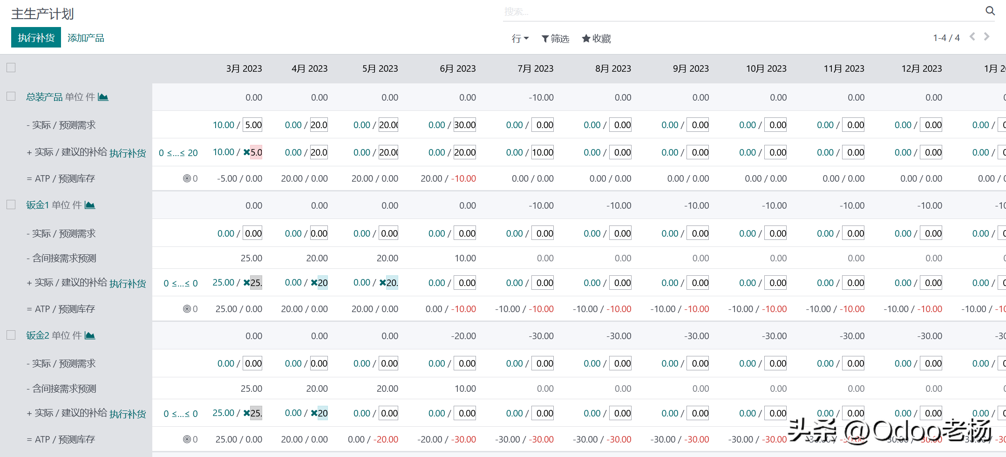1006x457 pixels.
Task: Go to next page arrow
Action: coord(986,37)
